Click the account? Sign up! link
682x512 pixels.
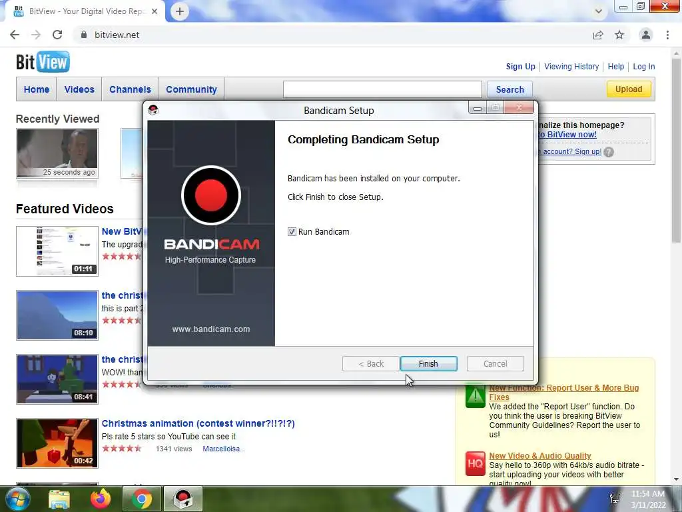[x=570, y=151]
